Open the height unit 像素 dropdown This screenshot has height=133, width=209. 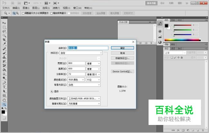pyautogui.click(x=93, y=69)
